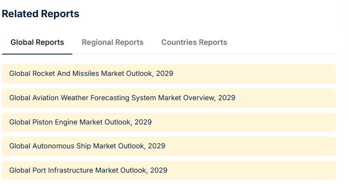Screen dimensions: 348x184
Task: Click "2029" in the Piston Engine entry
Action: (143, 122)
